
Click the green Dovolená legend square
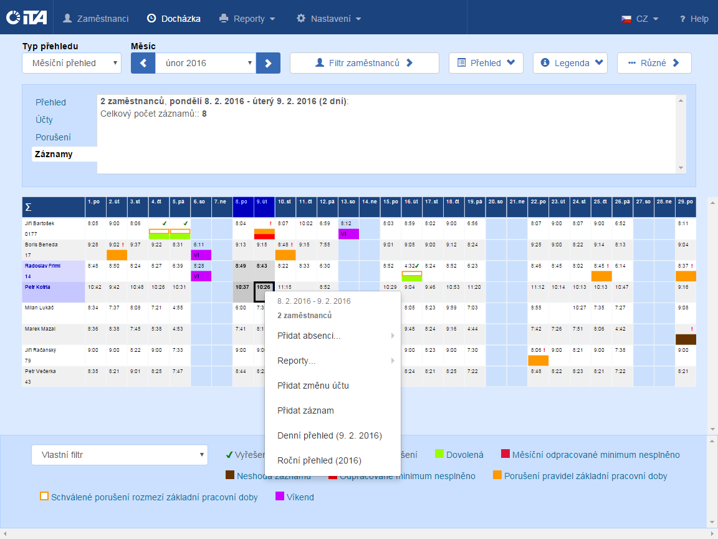[x=439, y=454]
